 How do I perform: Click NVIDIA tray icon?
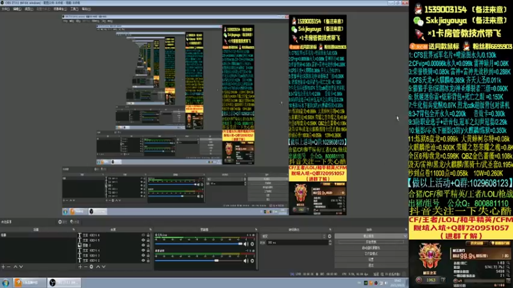tap(366, 283)
